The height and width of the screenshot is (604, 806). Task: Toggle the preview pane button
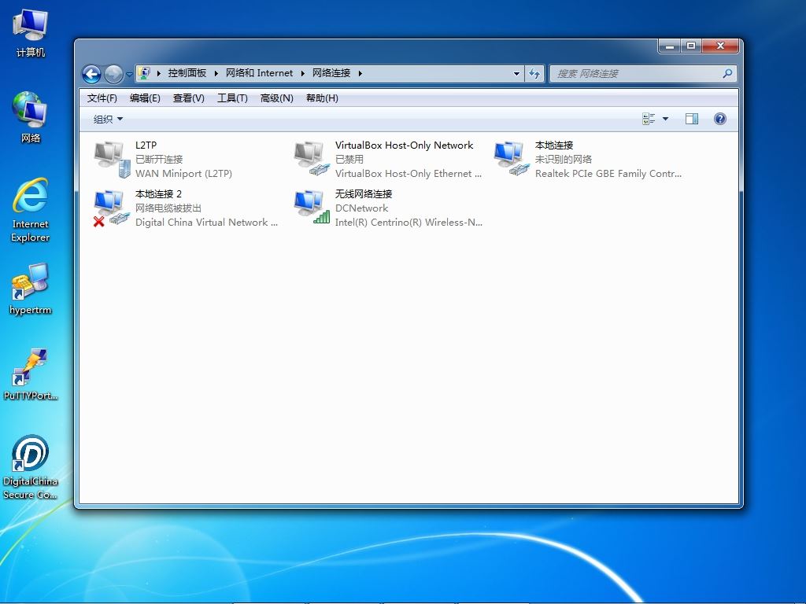point(692,120)
